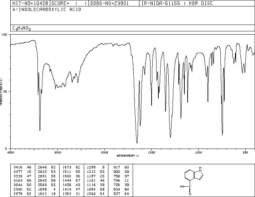Viewport: 255px width, 197px height.
Task: Select peak 917 in the peak table
Action: point(117,167)
